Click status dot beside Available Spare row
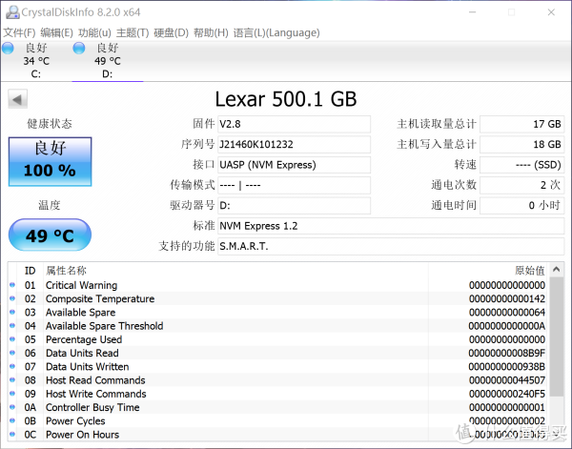 coord(12,312)
